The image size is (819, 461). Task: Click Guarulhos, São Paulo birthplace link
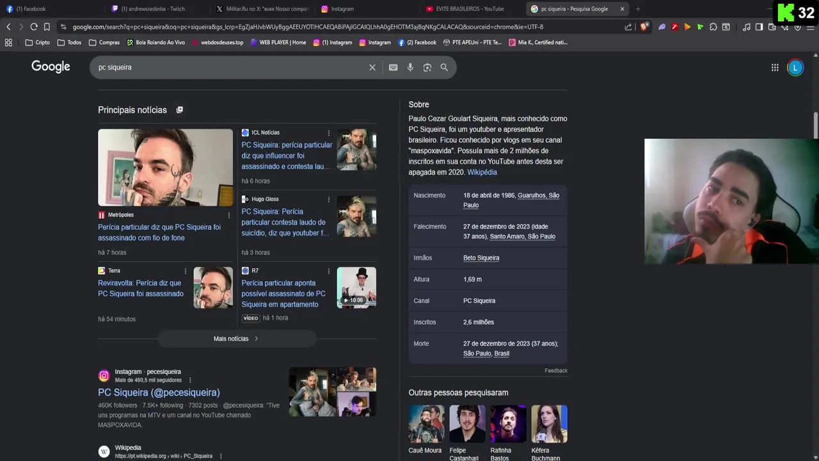[511, 200]
